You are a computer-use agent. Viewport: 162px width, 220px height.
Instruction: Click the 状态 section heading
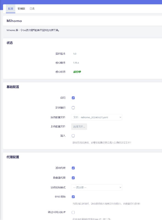pyautogui.click(x=10, y=43)
